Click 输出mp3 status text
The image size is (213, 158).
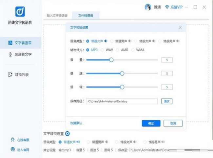tap(65, 150)
